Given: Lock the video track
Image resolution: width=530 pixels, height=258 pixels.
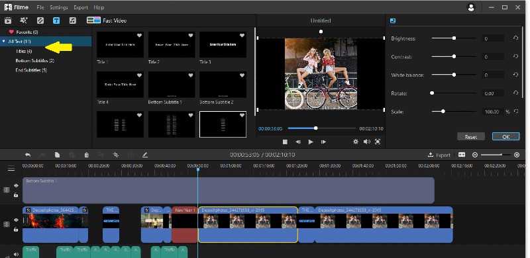Looking at the screenshot, I should (x=16, y=230).
